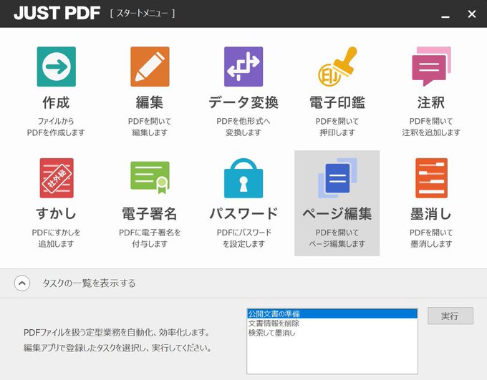Click description 注釈を追加します

431,132
